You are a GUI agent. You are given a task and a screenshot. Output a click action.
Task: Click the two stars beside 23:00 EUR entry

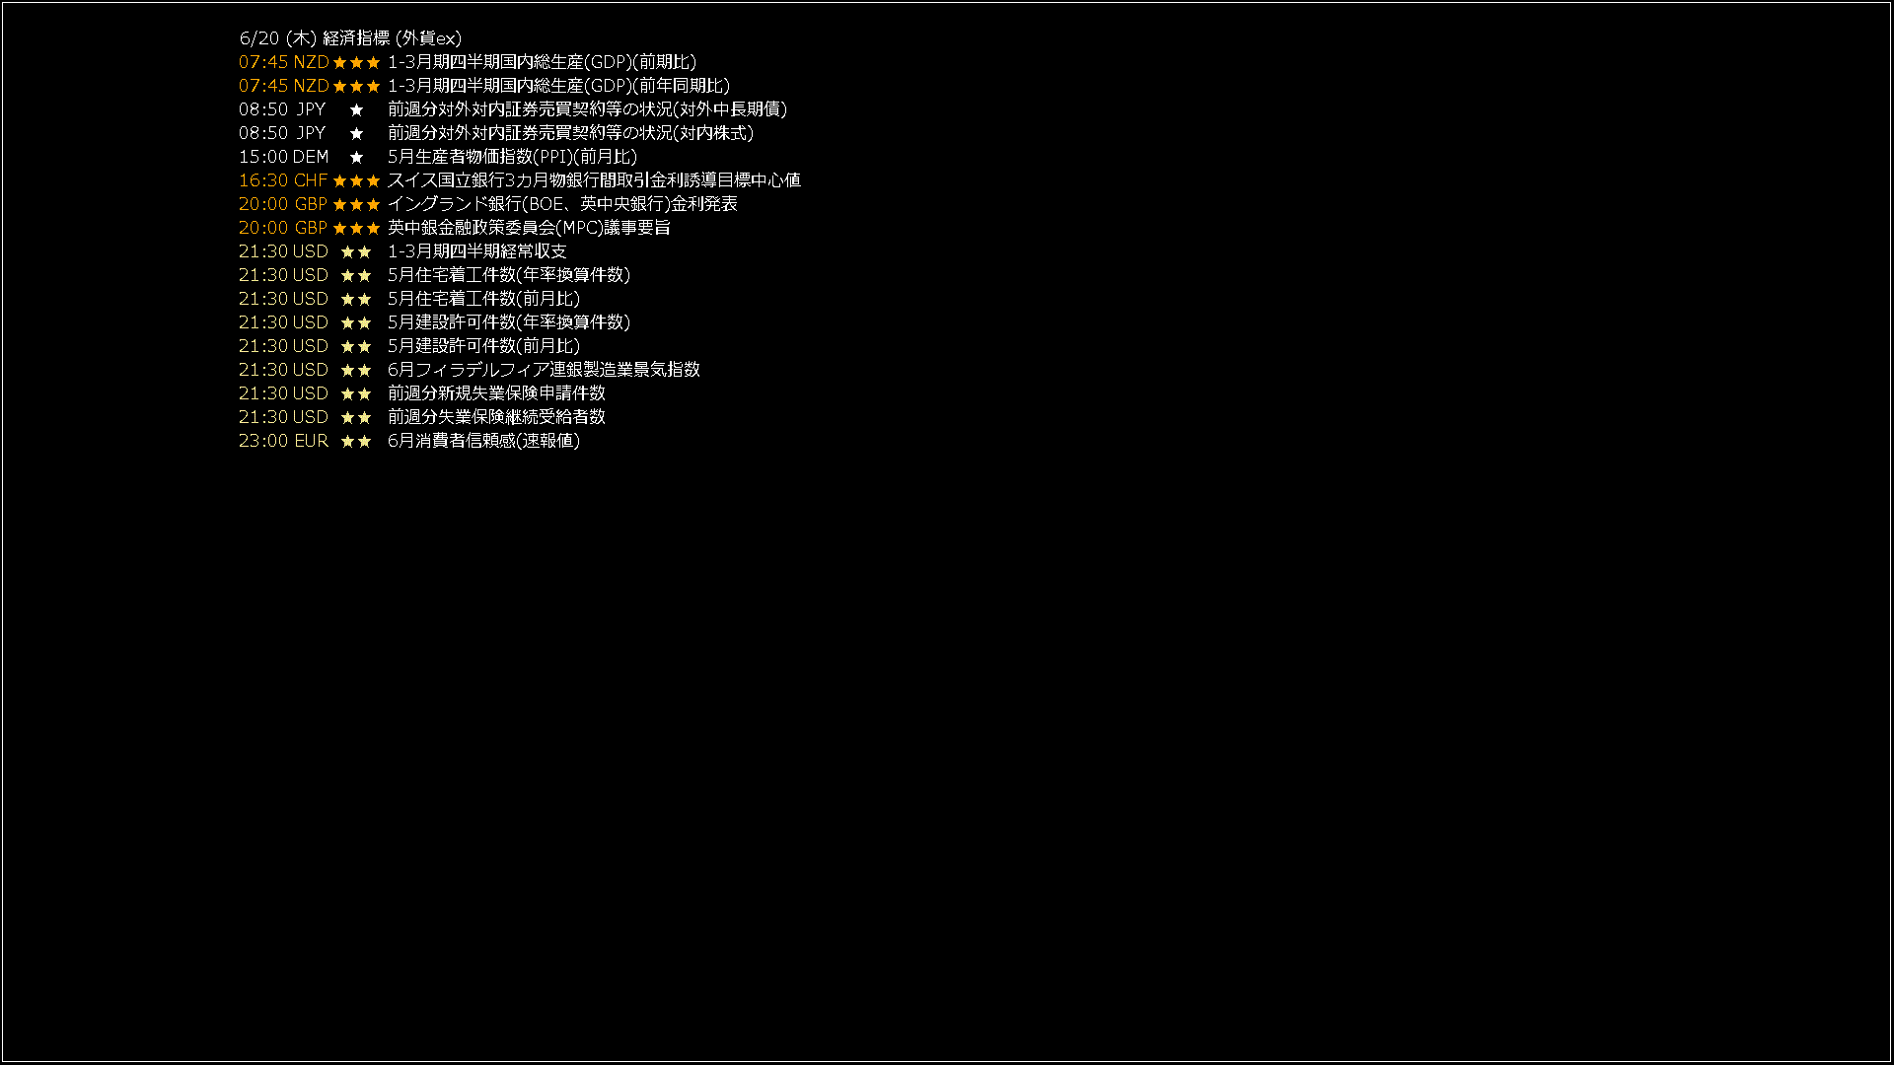[x=356, y=441]
